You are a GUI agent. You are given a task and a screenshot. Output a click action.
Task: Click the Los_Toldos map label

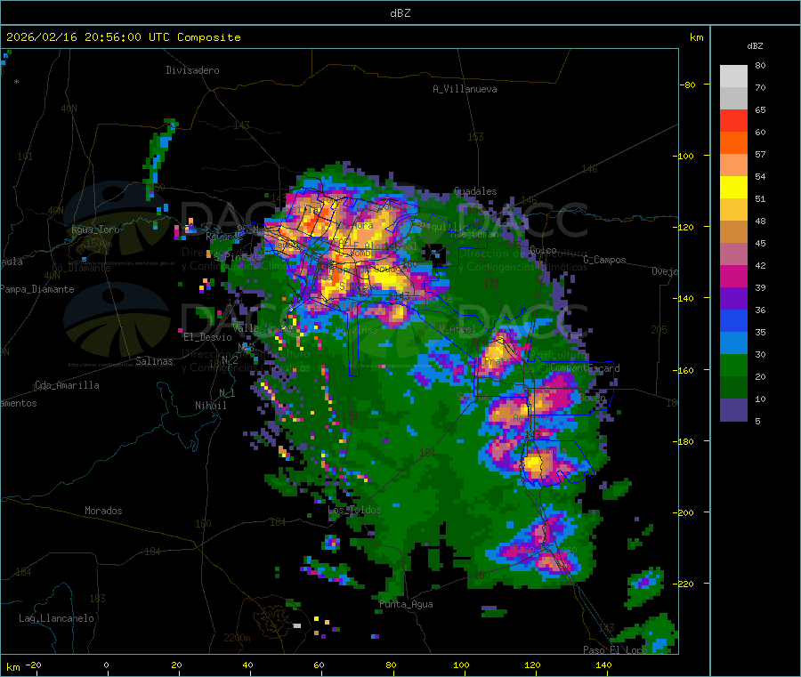[354, 510]
